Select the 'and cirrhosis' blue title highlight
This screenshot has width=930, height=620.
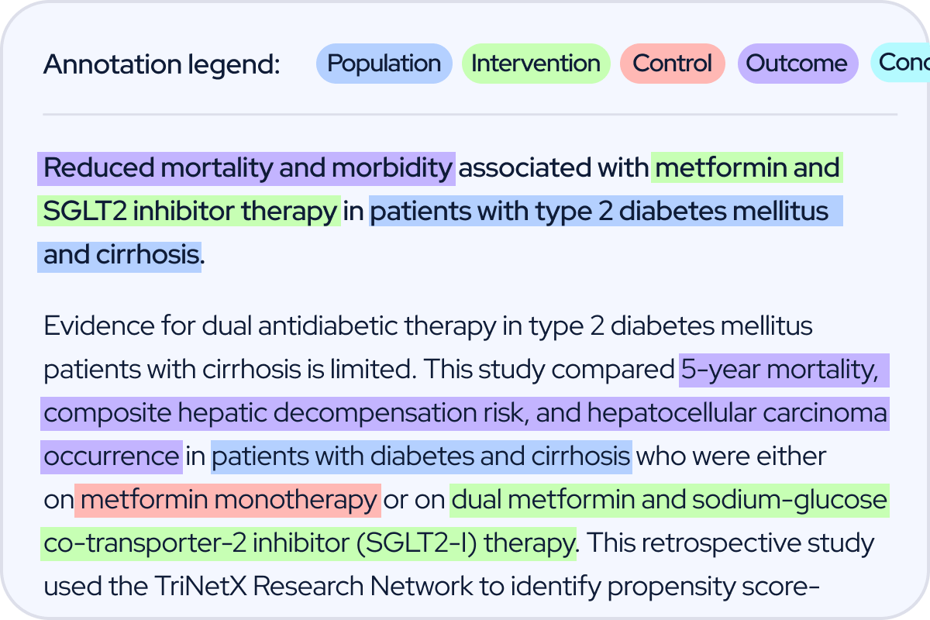point(119,255)
